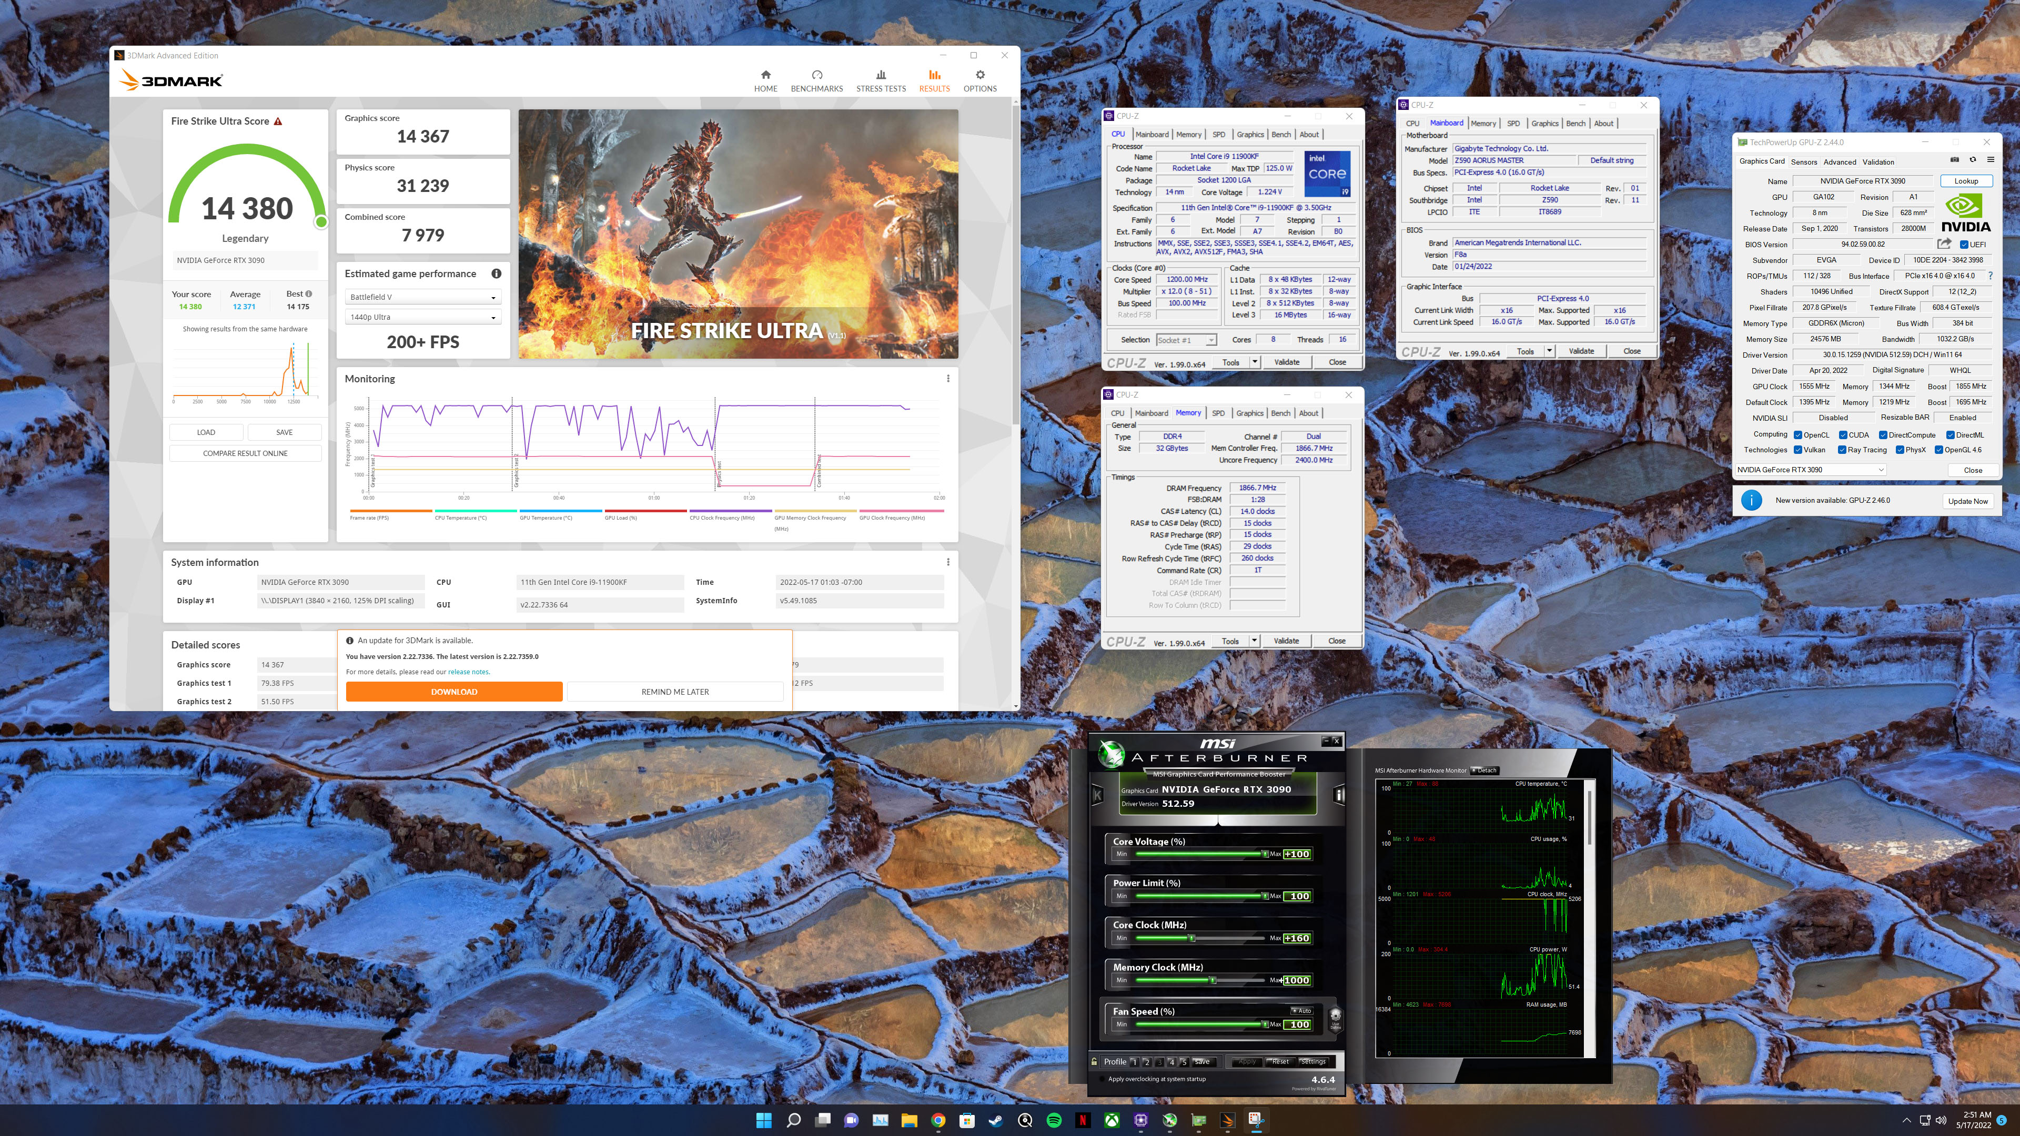Open the release notes link
The width and height of the screenshot is (2020, 1136).
coord(468,672)
